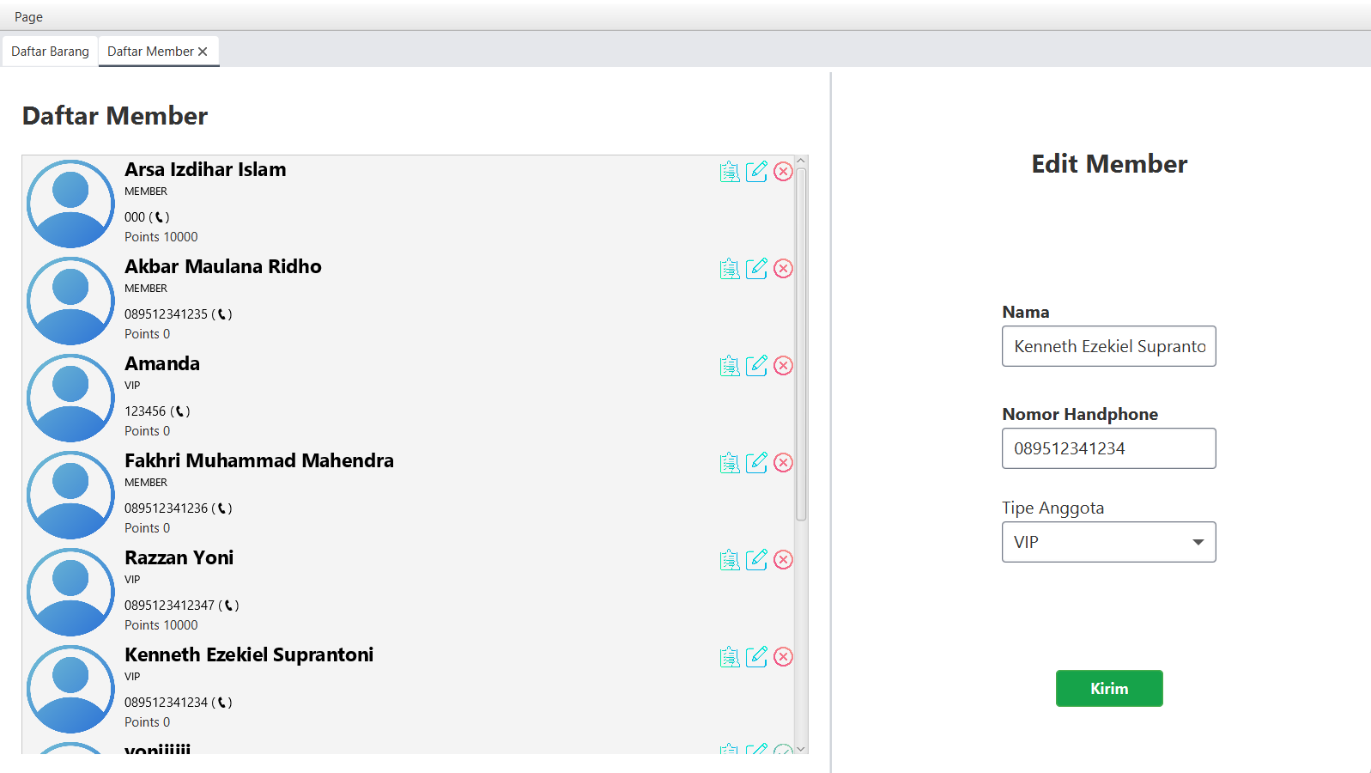The width and height of the screenshot is (1371, 773).
Task: Select the name Arsa Izdihar Islam
Action: click(205, 169)
